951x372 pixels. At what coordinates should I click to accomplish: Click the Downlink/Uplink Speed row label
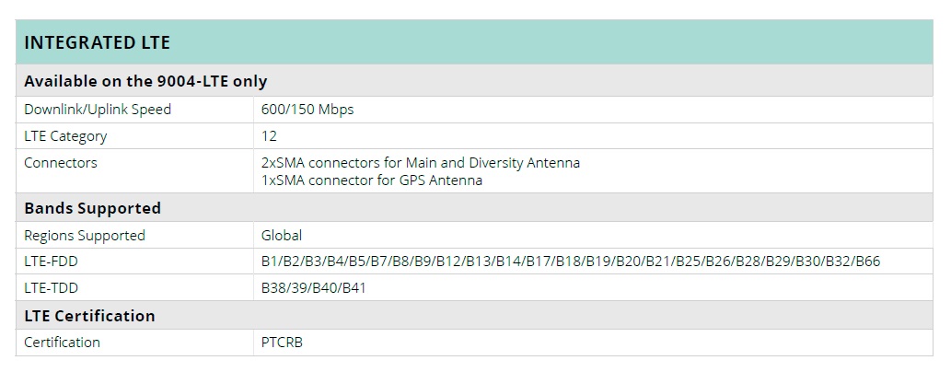[x=98, y=110]
